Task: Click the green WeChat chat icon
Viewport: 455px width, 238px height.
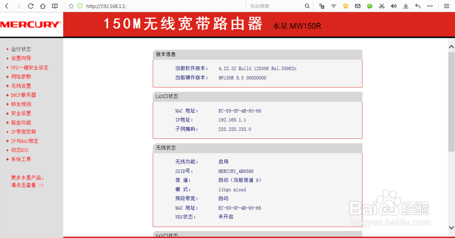Action: coord(369,6)
